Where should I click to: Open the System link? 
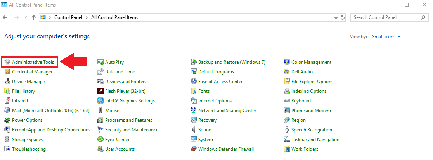tap(206, 140)
